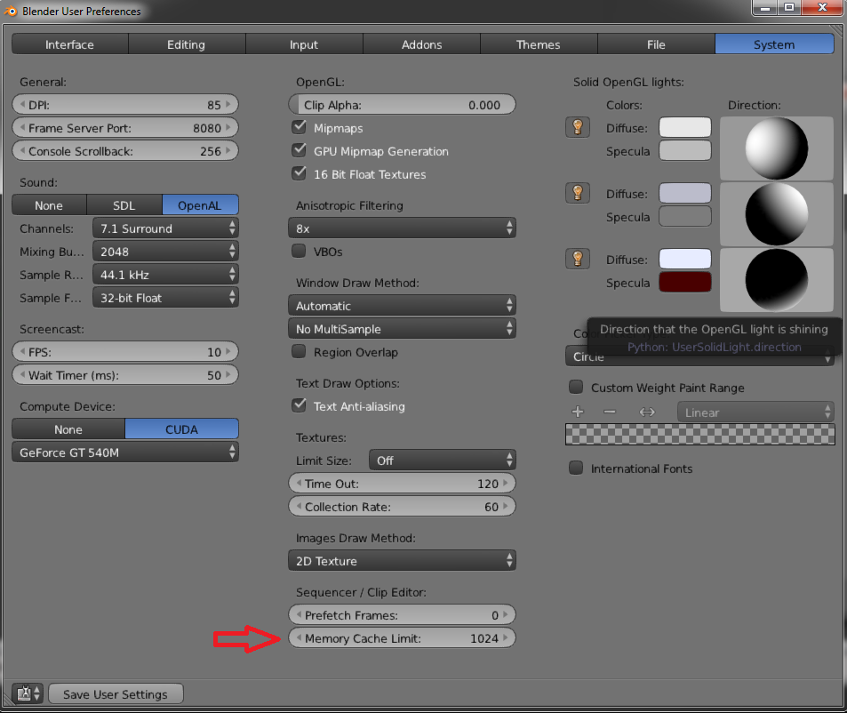The width and height of the screenshot is (847, 713).
Task: Select SDL sound device
Action: point(124,205)
